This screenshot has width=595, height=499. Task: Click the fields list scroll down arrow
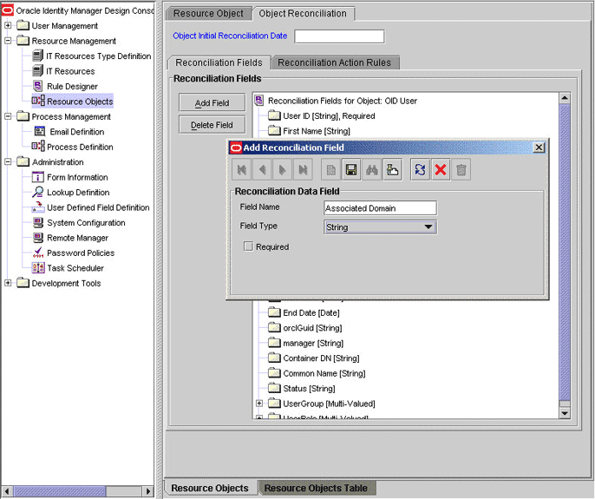565,413
